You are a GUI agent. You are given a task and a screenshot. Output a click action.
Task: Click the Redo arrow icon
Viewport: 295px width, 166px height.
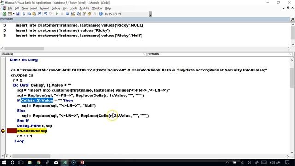click(51, 14)
